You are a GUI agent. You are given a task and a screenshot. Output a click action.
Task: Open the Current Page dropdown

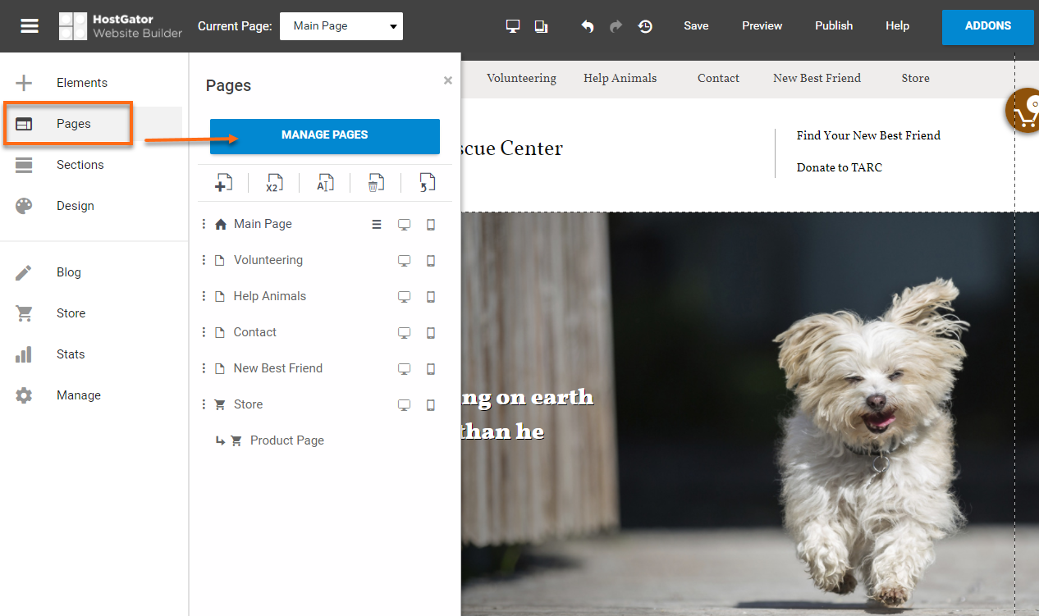pos(341,26)
